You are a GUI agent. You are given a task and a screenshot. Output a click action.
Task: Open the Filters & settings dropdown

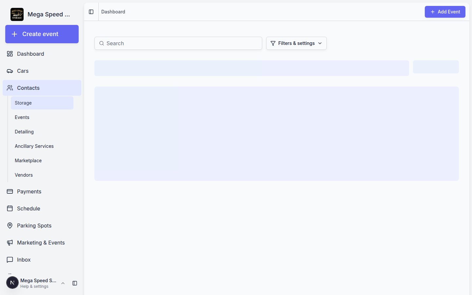[x=296, y=43]
